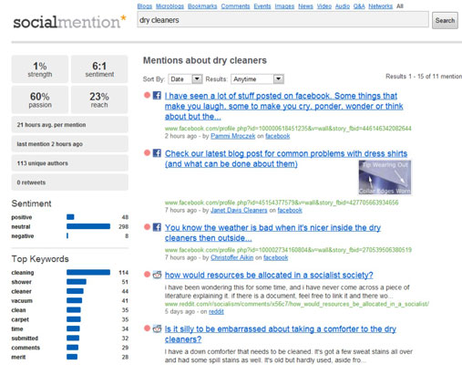Click '113 unique authors' stat row
The width and height of the screenshot is (462, 365).
(70, 163)
